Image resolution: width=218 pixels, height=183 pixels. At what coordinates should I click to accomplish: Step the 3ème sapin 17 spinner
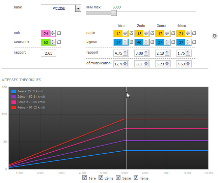pos(167,33)
